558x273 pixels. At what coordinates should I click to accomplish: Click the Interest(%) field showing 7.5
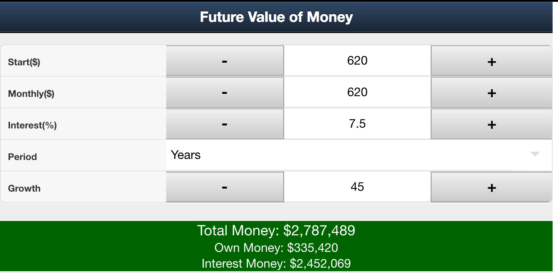tap(357, 124)
